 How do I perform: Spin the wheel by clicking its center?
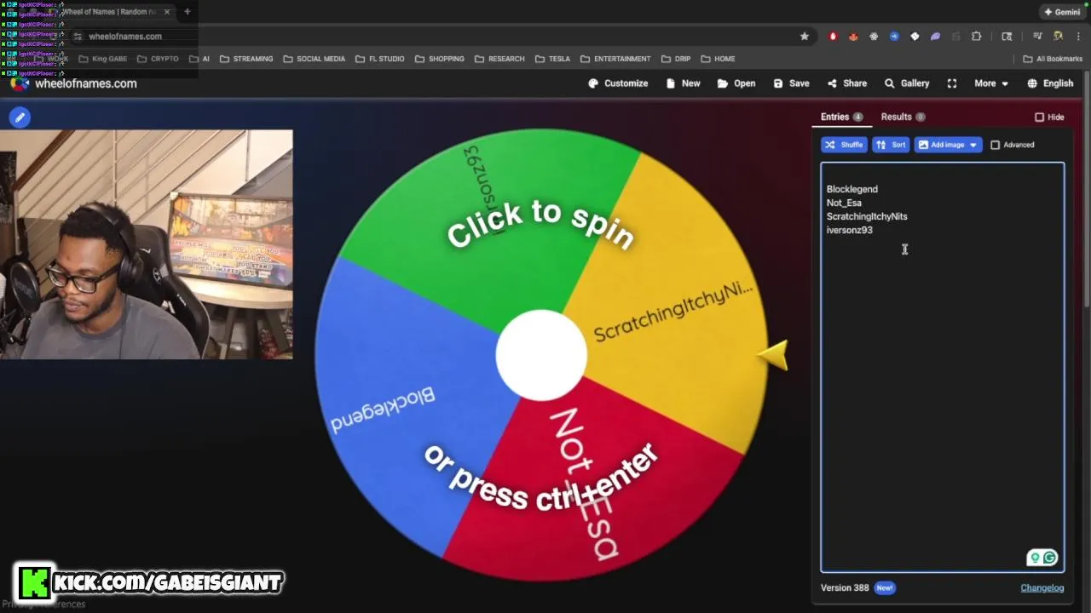point(541,355)
